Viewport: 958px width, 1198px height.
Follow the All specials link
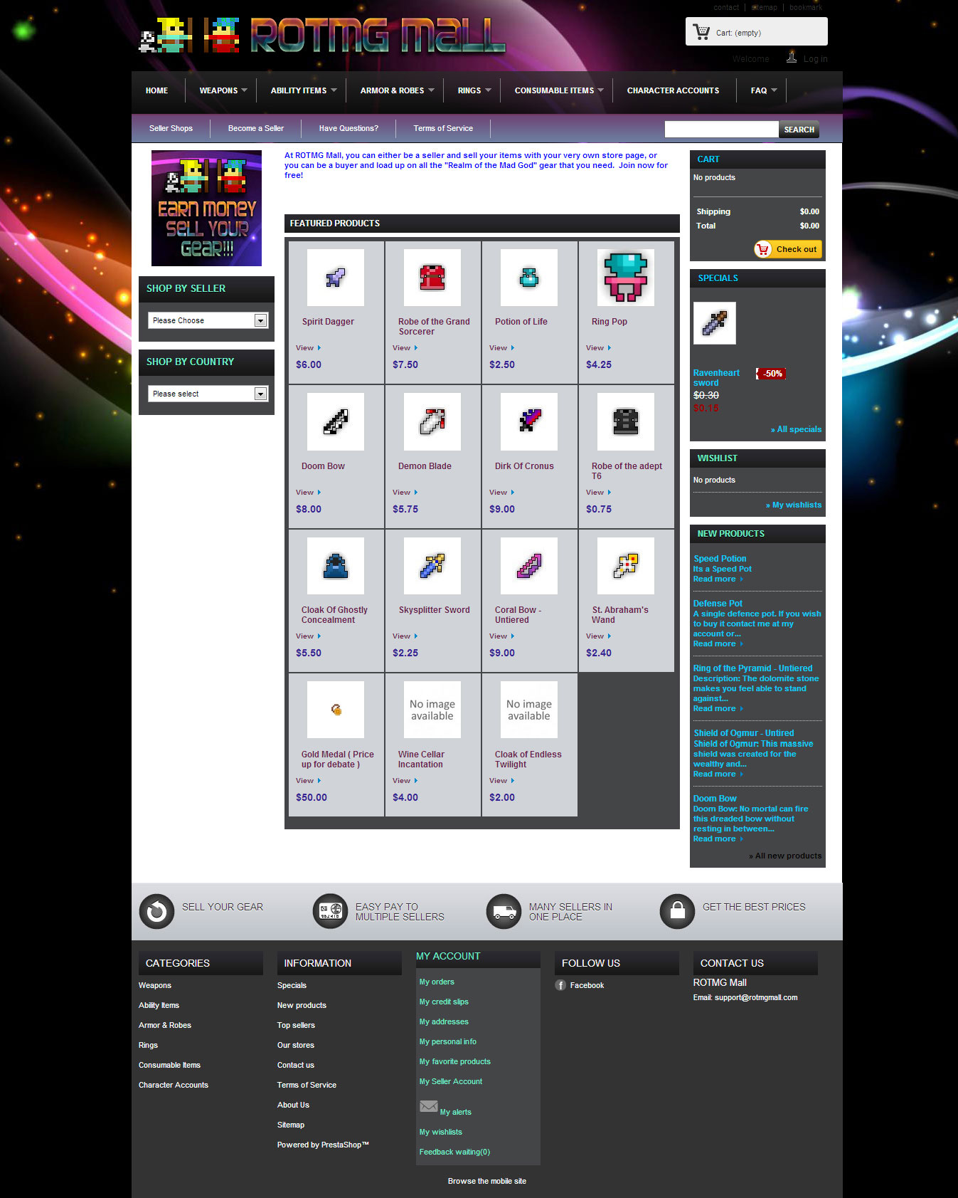click(796, 429)
